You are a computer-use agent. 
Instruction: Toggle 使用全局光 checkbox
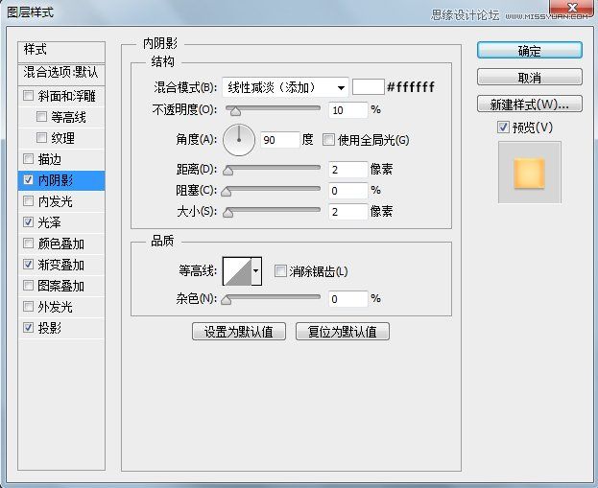click(x=328, y=140)
